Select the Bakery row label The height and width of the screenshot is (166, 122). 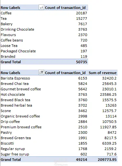point(7,24)
